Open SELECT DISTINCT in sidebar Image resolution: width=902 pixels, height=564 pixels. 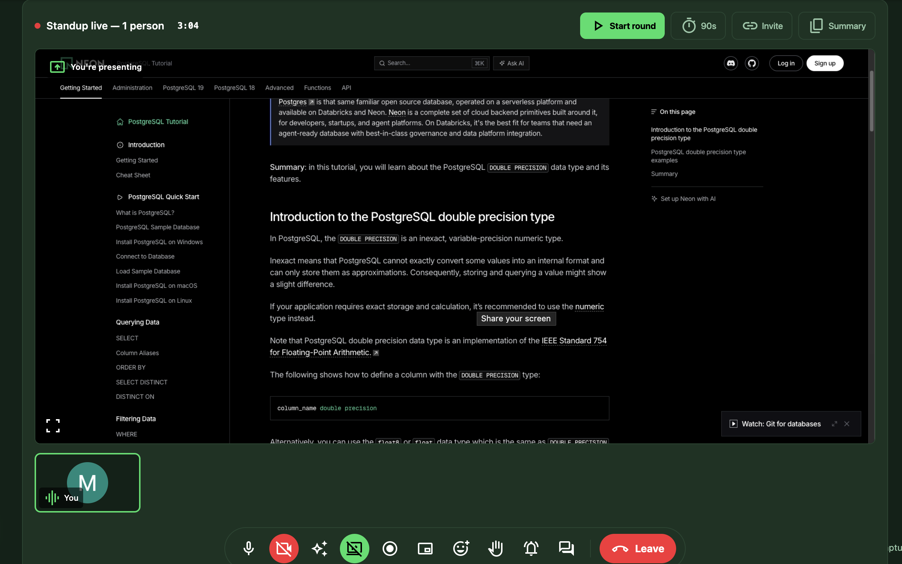pyautogui.click(x=141, y=382)
